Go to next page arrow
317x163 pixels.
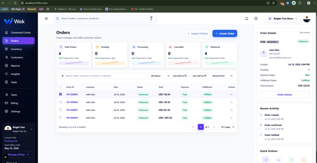(214, 127)
